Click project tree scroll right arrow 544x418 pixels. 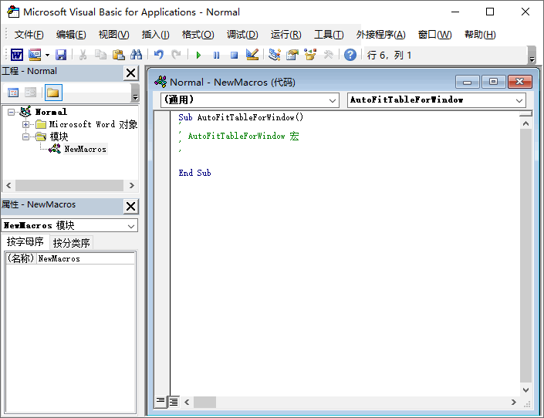click(x=131, y=186)
